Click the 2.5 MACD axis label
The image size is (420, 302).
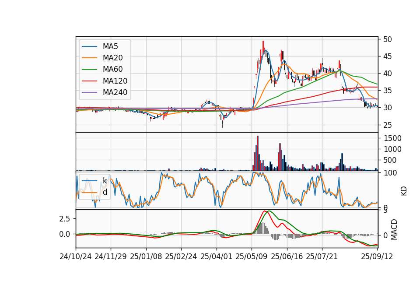coord(65,219)
